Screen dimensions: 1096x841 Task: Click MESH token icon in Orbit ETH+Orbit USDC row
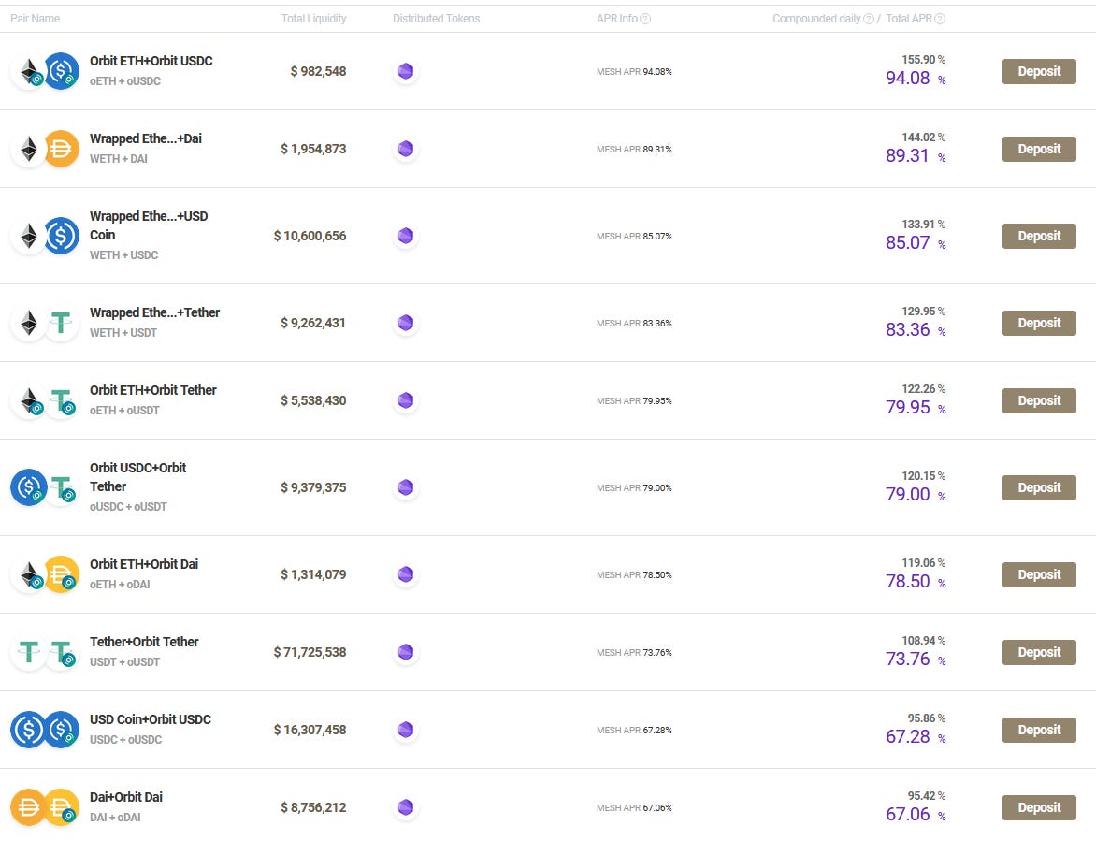406,71
